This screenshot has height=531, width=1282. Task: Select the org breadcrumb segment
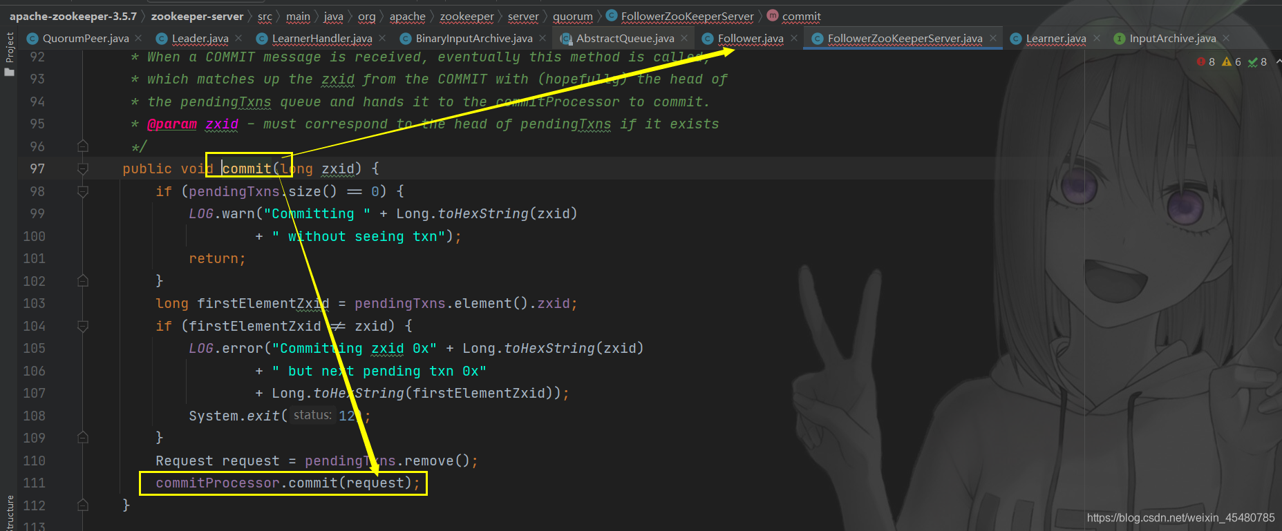point(366,16)
